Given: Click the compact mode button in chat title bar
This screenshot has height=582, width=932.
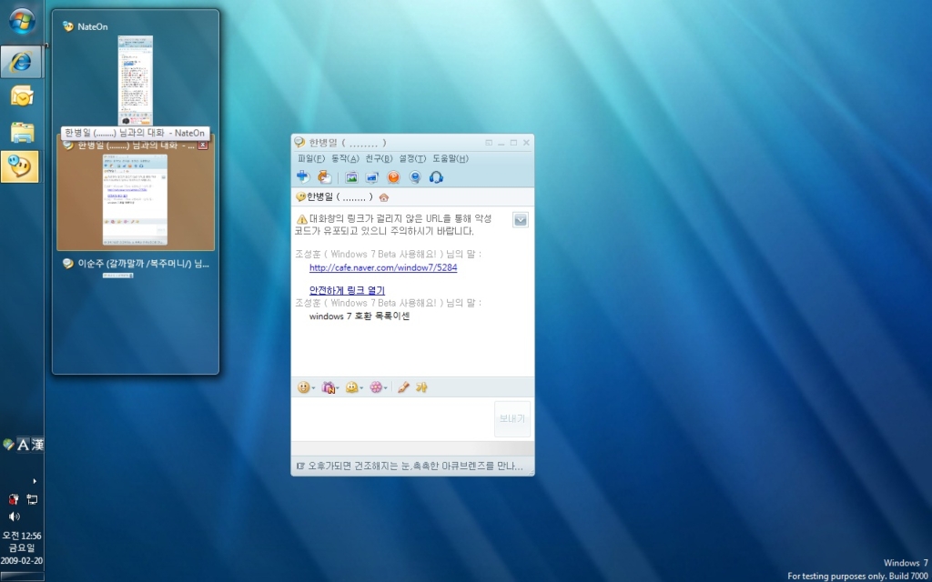Looking at the screenshot, I should [489, 143].
